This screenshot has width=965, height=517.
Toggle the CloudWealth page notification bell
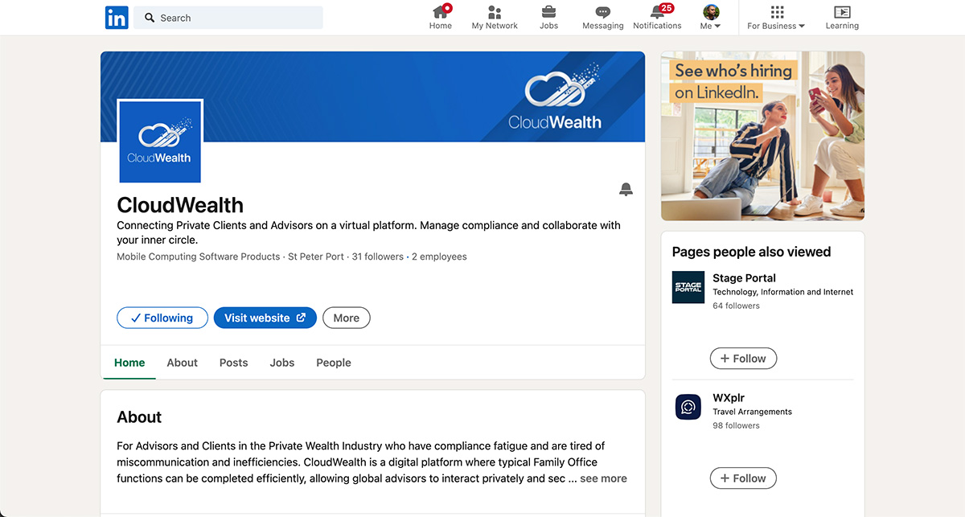pyautogui.click(x=626, y=190)
